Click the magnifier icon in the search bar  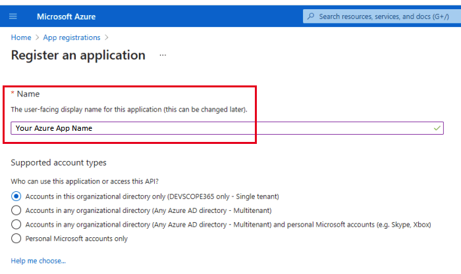(x=311, y=16)
